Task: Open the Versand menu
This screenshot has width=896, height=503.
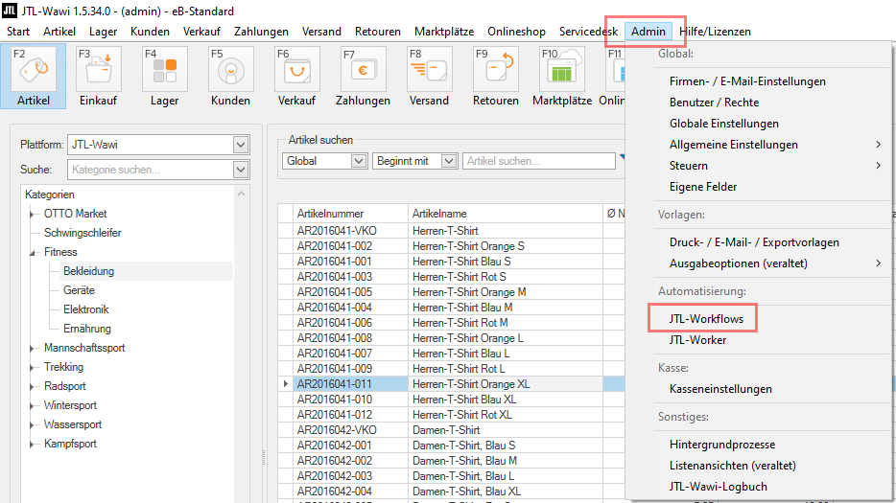Action: pos(321,32)
